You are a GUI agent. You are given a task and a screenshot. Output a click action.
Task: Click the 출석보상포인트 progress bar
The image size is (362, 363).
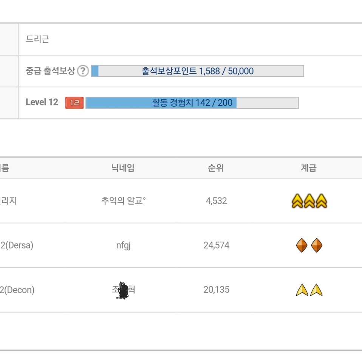tap(197, 71)
